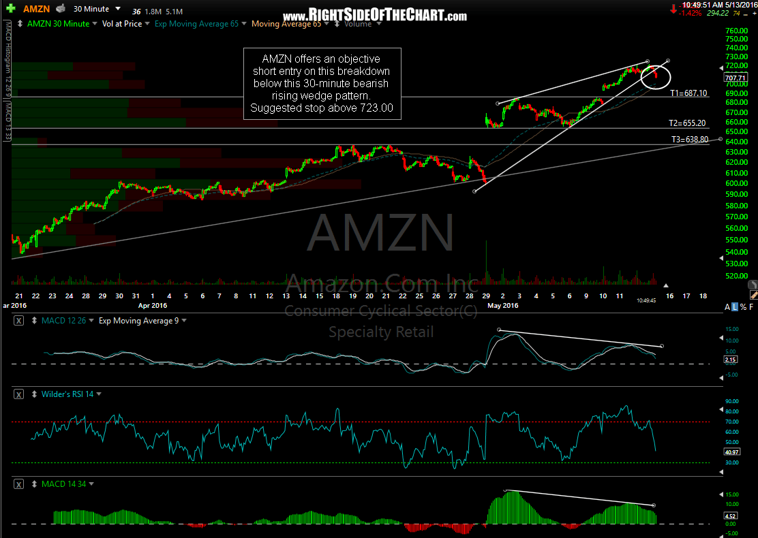The image size is (758, 538).
Task: Click the Moving Average 65 study label
Action: coord(286,24)
